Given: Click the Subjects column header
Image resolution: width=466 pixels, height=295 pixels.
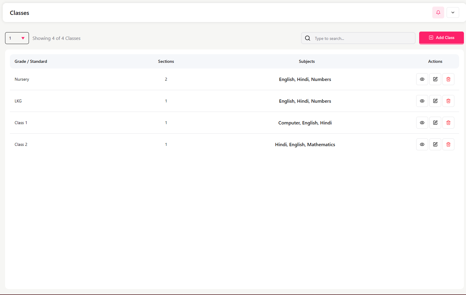Looking at the screenshot, I should pos(306,61).
